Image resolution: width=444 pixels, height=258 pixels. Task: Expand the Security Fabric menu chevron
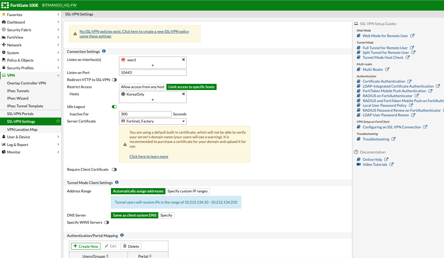pos(58,30)
